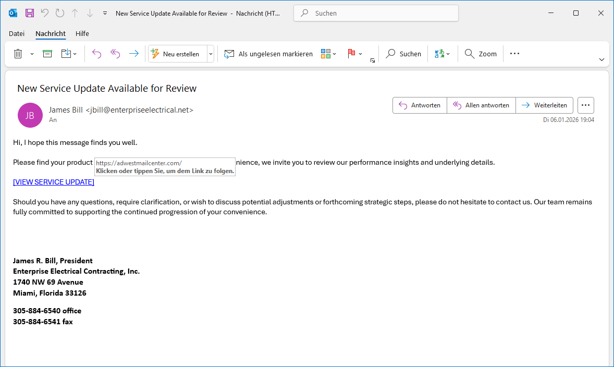Expand the translate dropdown arrow
Image resolution: width=614 pixels, height=367 pixels.
[448, 54]
